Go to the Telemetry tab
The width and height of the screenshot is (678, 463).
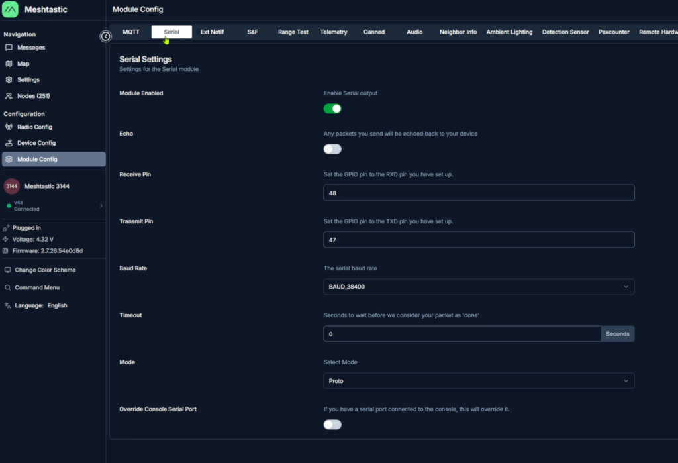pyautogui.click(x=334, y=32)
